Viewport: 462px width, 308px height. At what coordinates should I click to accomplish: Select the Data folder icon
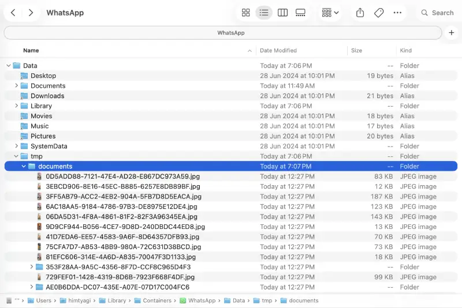click(17, 66)
